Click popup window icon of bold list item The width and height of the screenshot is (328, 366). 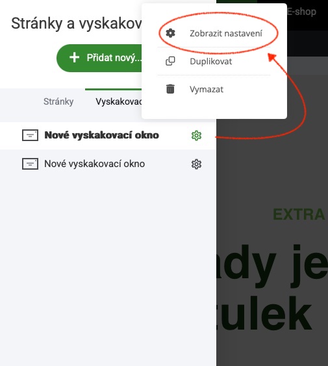pos(30,135)
